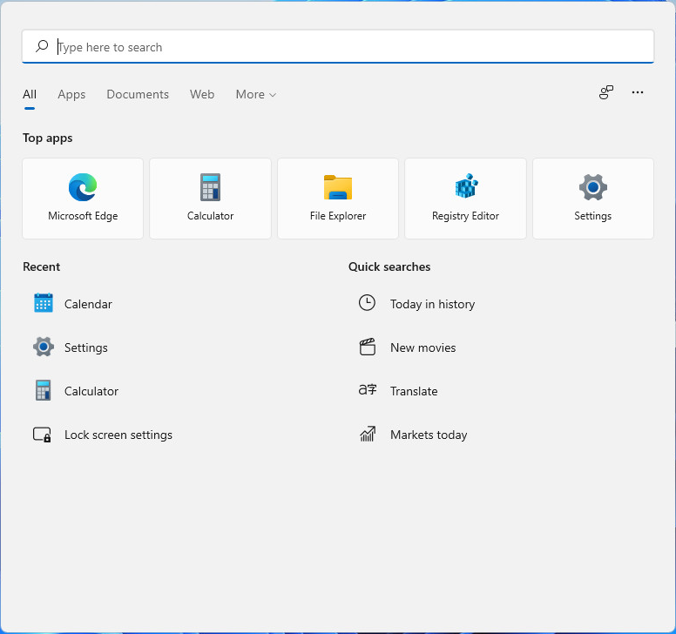Image resolution: width=676 pixels, height=634 pixels.
Task: Open Registry Editor tile
Action: click(465, 199)
